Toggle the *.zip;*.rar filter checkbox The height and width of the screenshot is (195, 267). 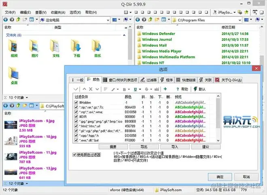pyautogui.click(x=76, y=107)
